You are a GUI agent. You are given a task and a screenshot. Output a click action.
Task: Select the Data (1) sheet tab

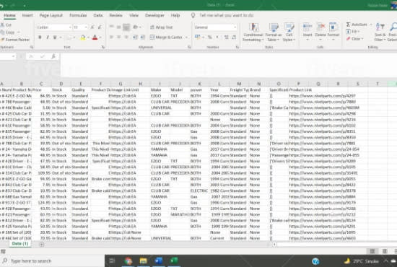tap(20, 244)
